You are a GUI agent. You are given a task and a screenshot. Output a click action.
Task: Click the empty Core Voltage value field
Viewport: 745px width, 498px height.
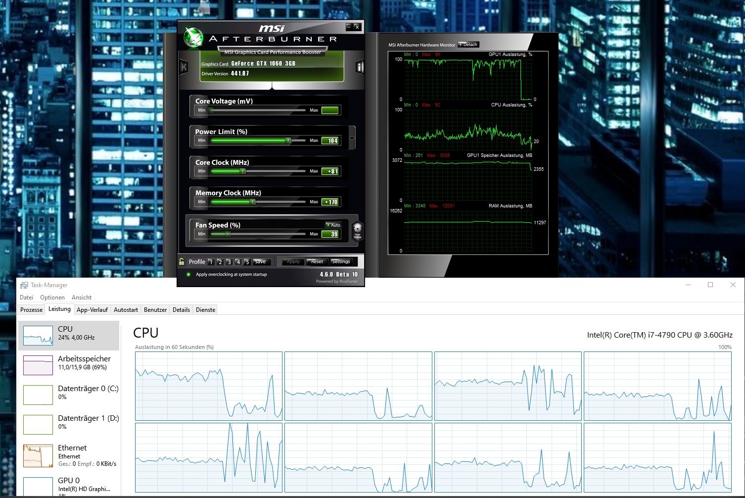(x=330, y=110)
